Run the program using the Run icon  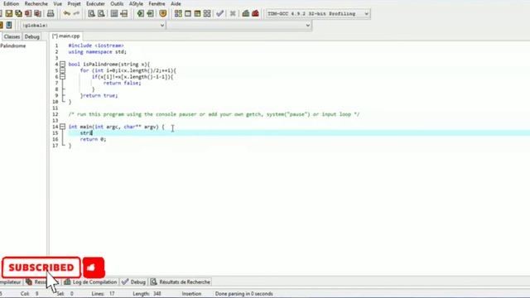coord(188,13)
